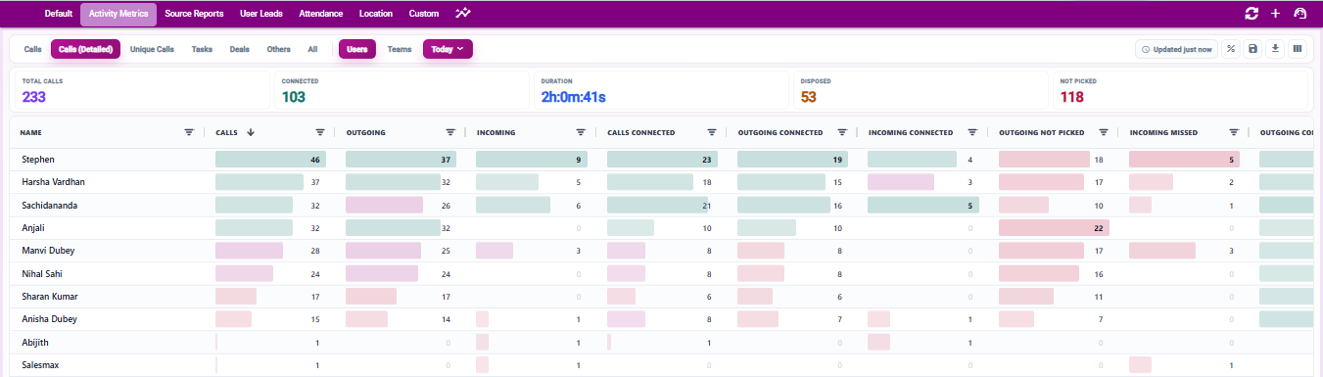Click the Anisha Dubey row name
Image resolution: width=1323 pixels, height=377 pixels.
pos(49,319)
